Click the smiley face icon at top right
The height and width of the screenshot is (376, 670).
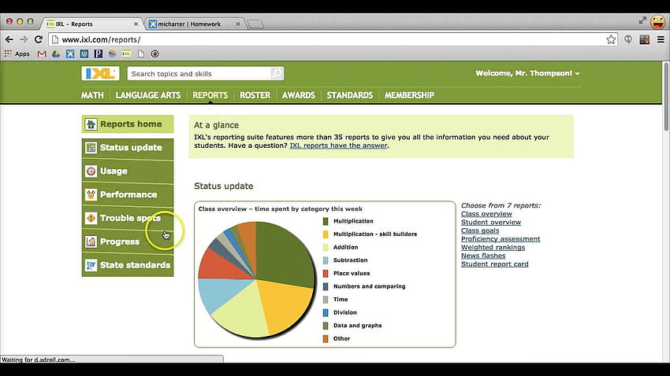coord(658,22)
